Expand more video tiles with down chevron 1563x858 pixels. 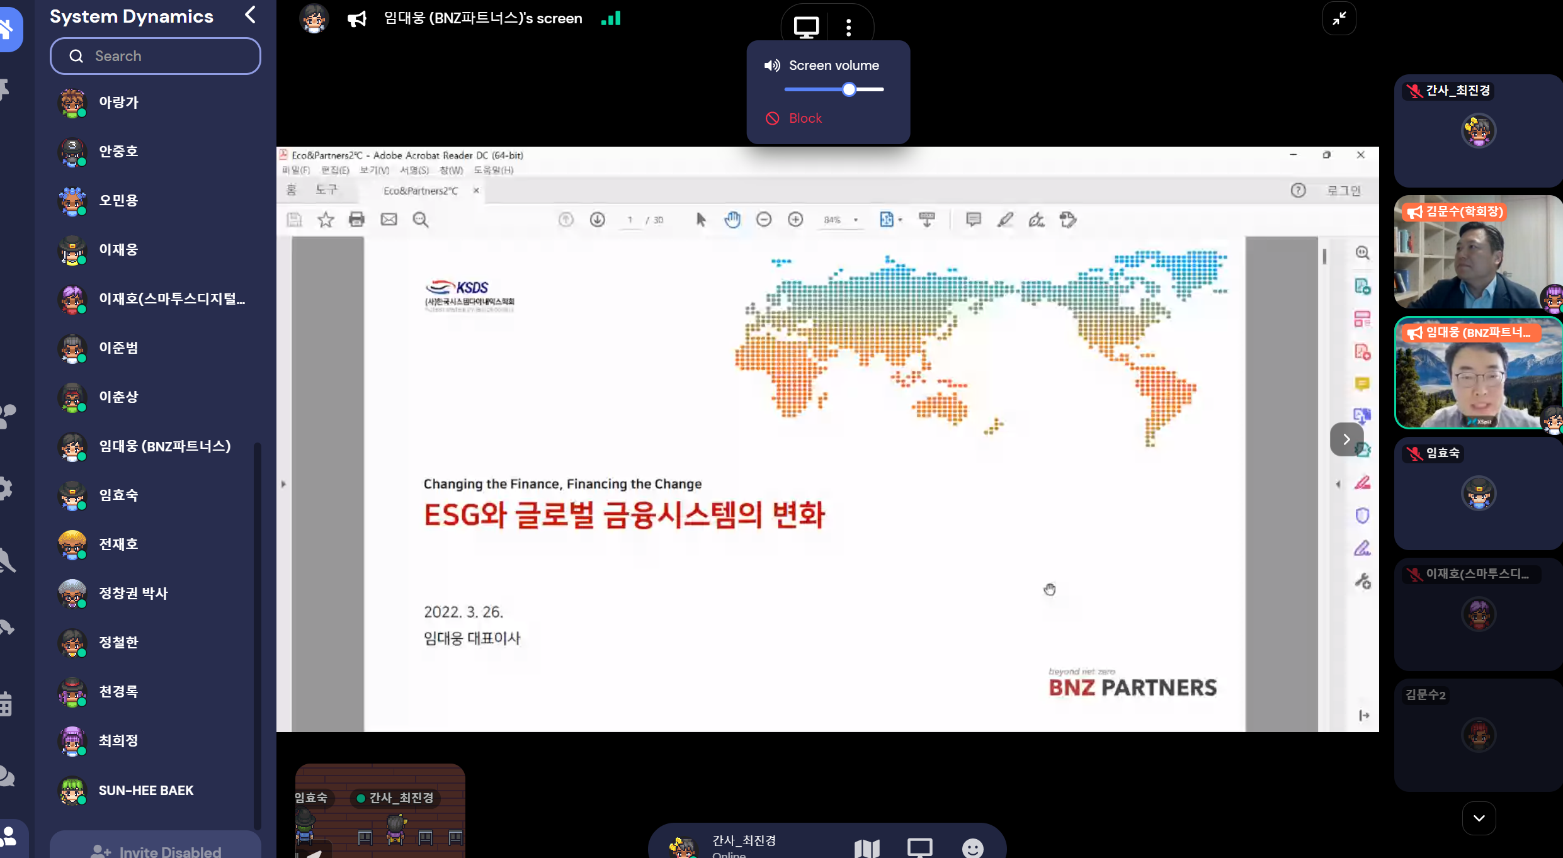[1479, 818]
